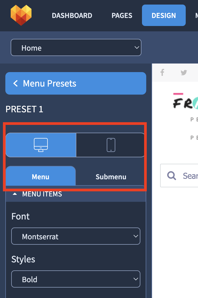The height and width of the screenshot is (298, 198).
Task: Click the Facebook icon in the preview
Action: (162, 72)
